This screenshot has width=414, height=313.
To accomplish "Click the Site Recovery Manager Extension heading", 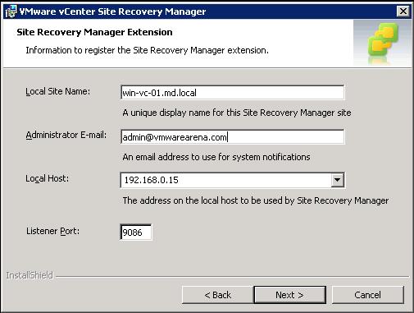I will point(94,32).
